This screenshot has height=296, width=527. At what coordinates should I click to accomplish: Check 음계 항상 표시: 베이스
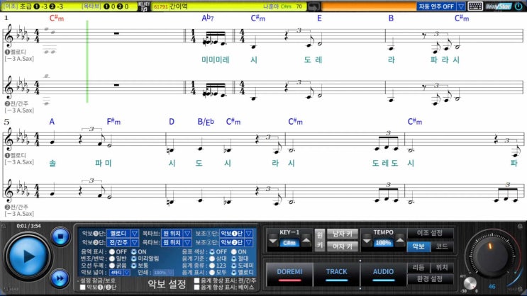click(197, 288)
